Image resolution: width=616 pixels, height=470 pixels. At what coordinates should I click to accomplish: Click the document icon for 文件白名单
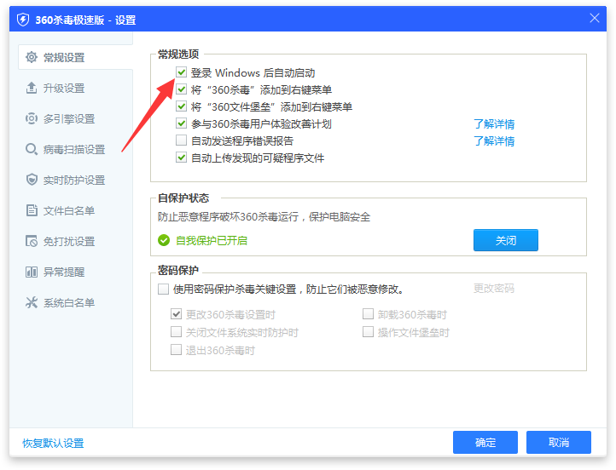point(32,210)
